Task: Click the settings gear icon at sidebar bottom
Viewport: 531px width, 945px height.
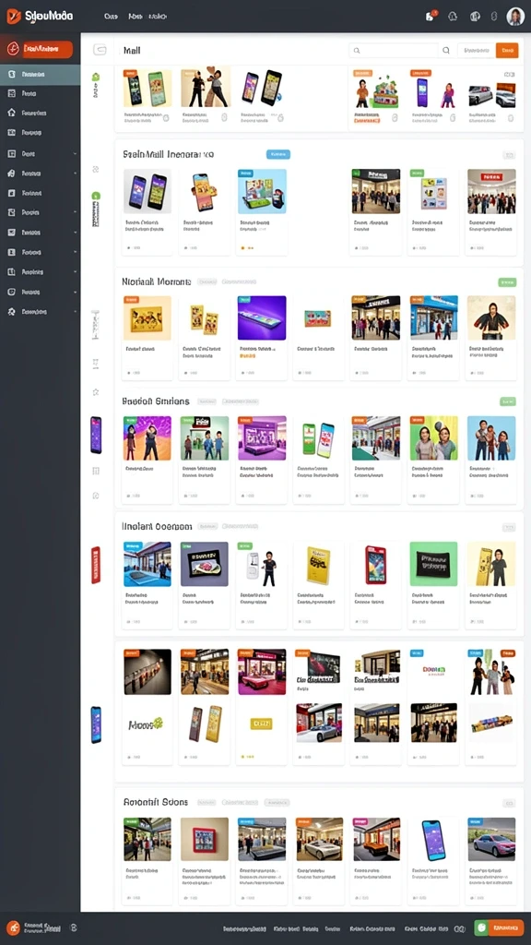Action: coord(11,312)
